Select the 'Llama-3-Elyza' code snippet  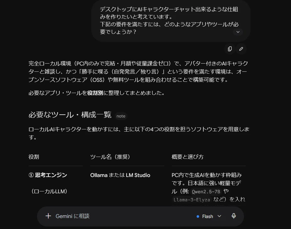pos(192,200)
